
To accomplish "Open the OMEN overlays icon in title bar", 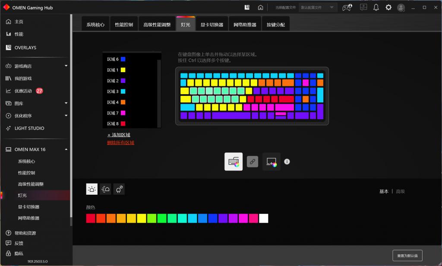I will pyautogui.click(x=247, y=7).
